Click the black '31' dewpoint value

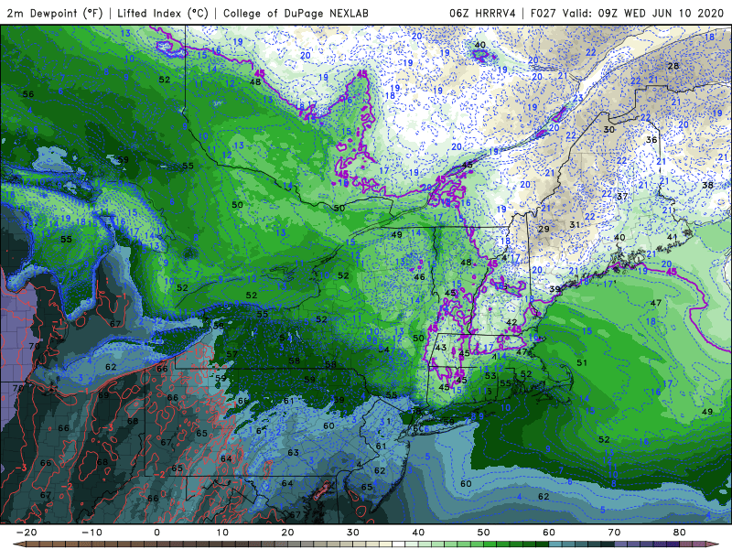point(575,225)
